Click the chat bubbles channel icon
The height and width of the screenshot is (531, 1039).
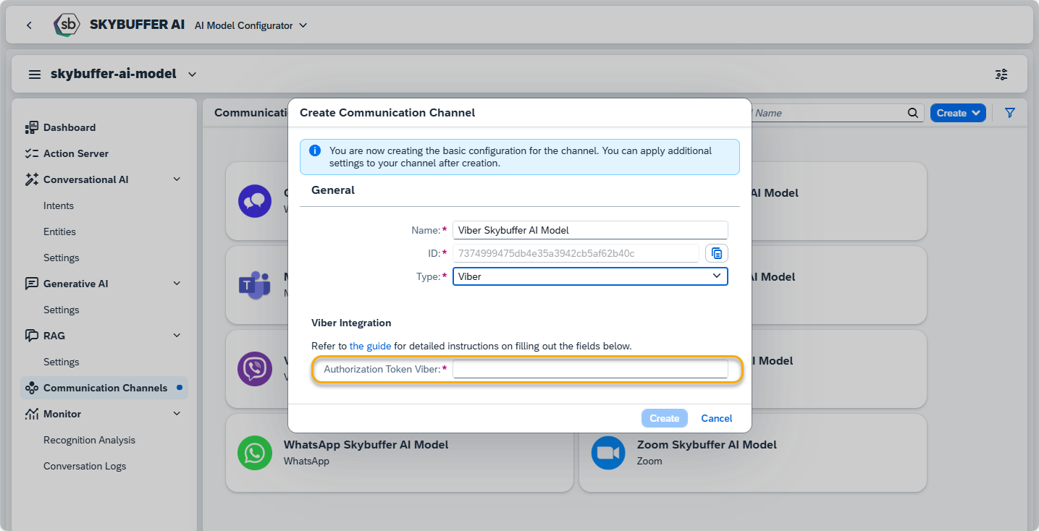(255, 201)
